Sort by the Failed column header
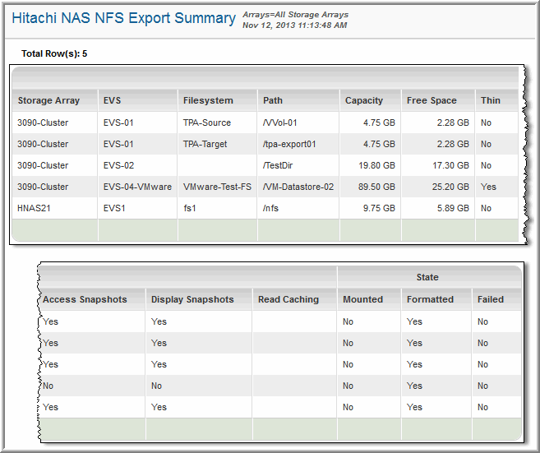The image size is (540, 453). tap(491, 299)
